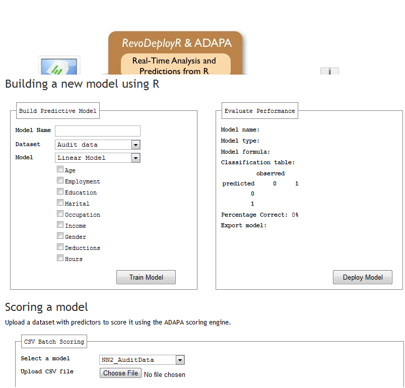Screen dimensions: 405x388
Task: Focus the Model Name text field
Action: coord(97,131)
